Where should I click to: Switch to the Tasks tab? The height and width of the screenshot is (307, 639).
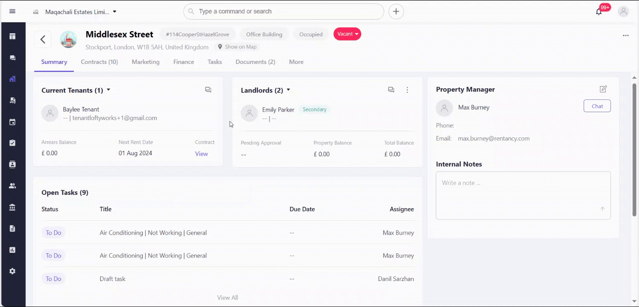(x=215, y=62)
